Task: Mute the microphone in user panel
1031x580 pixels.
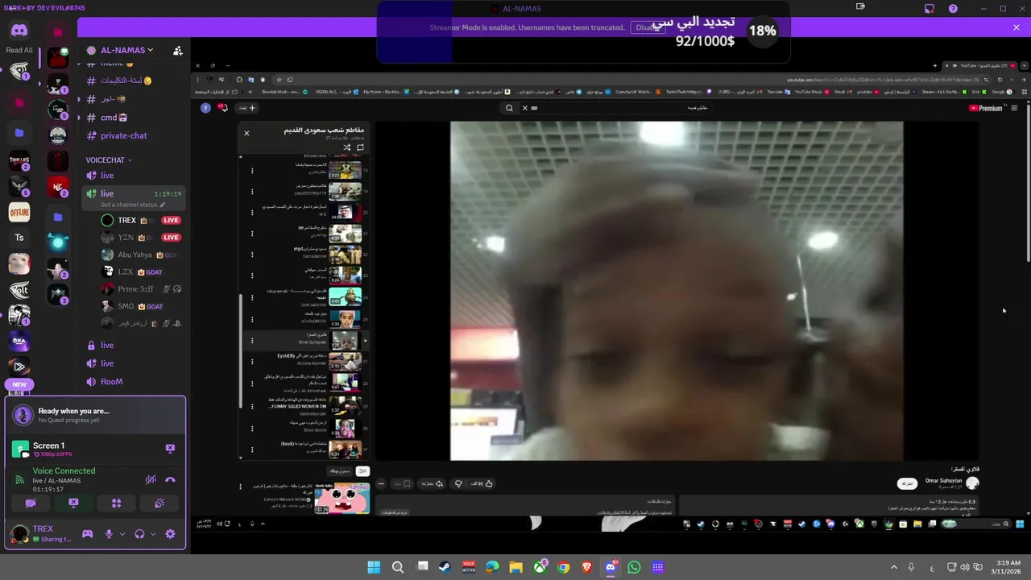Action: click(x=109, y=534)
